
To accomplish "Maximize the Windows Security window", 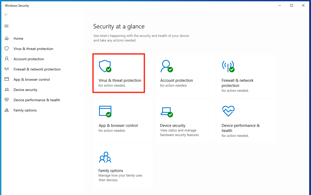I will coord(291,5).
